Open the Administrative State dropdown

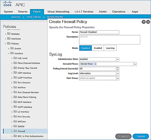[x=118, y=59]
